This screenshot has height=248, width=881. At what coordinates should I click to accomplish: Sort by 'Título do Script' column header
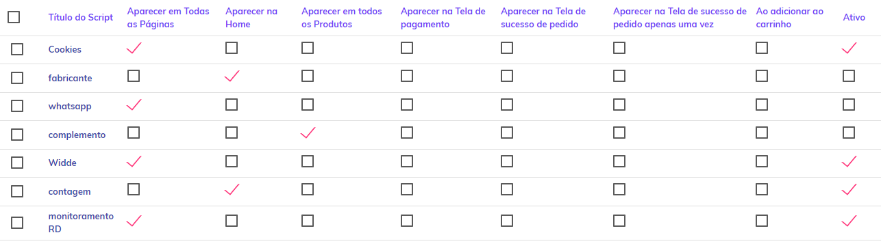pos(81,18)
